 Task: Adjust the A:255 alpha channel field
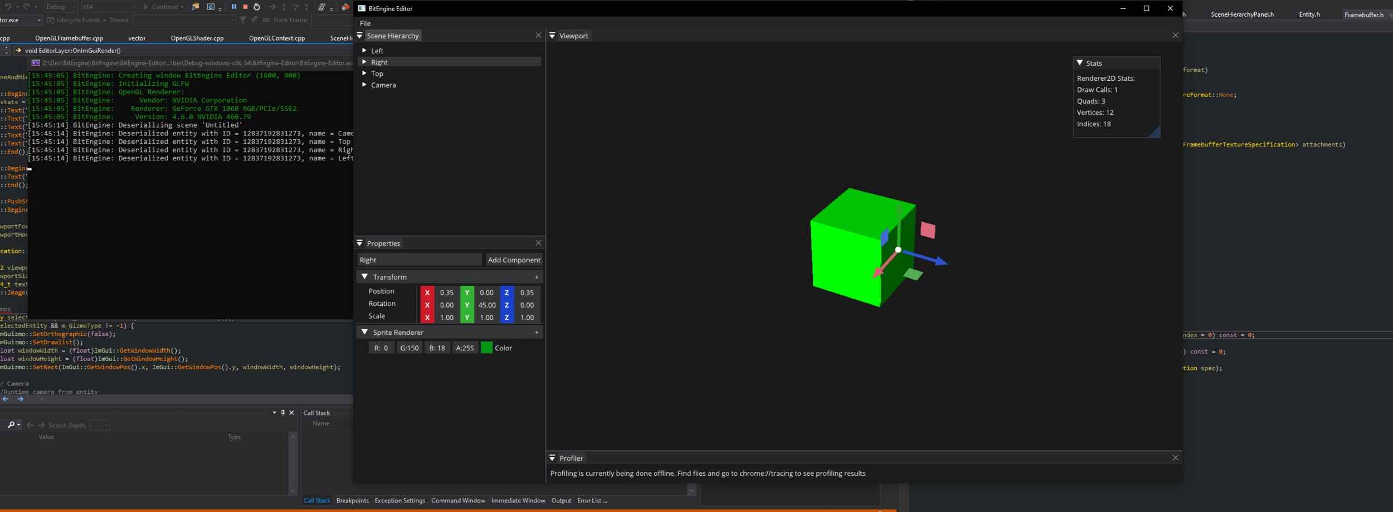pyautogui.click(x=465, y=348)
